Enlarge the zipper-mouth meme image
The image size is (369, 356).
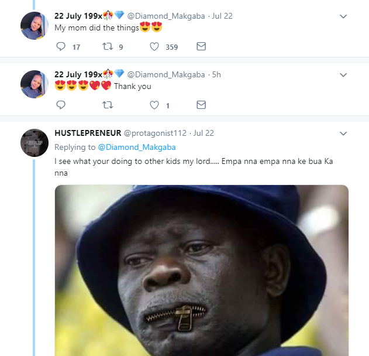click(202, 269)
